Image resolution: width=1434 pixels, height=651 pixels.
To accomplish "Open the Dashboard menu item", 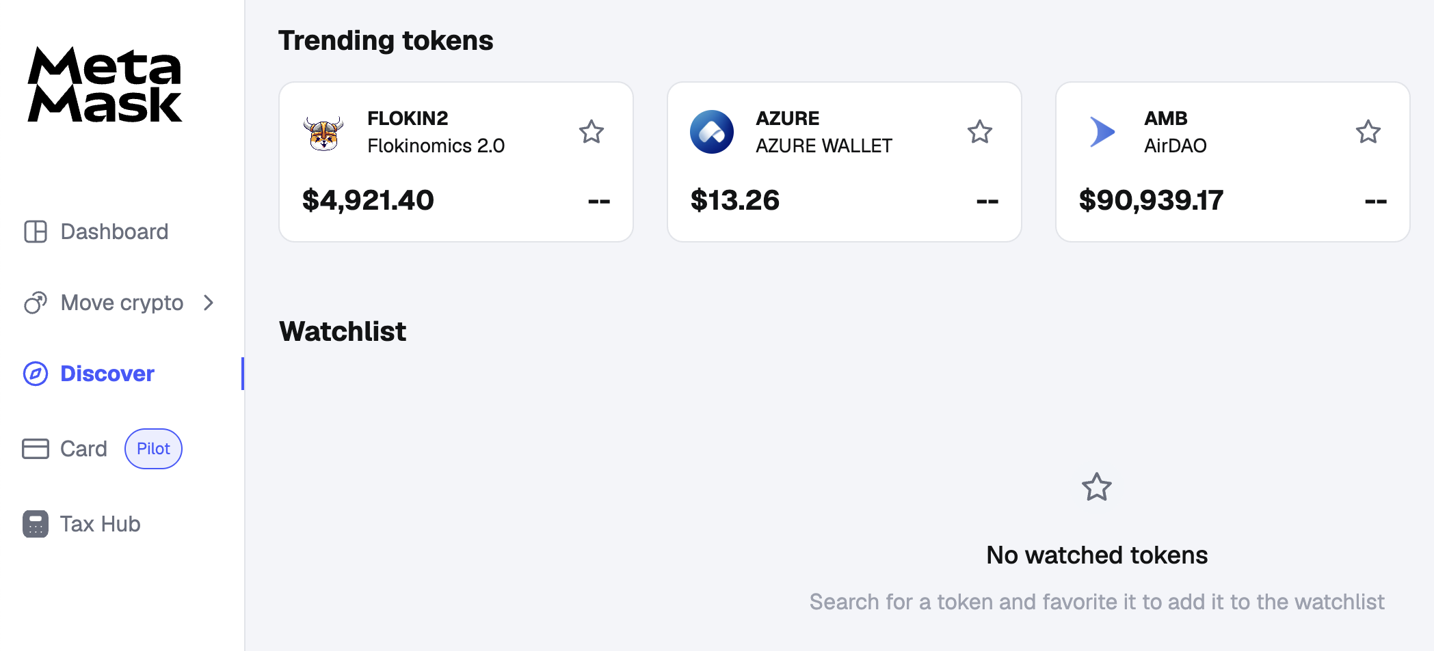I will click(x=114, y=232).
